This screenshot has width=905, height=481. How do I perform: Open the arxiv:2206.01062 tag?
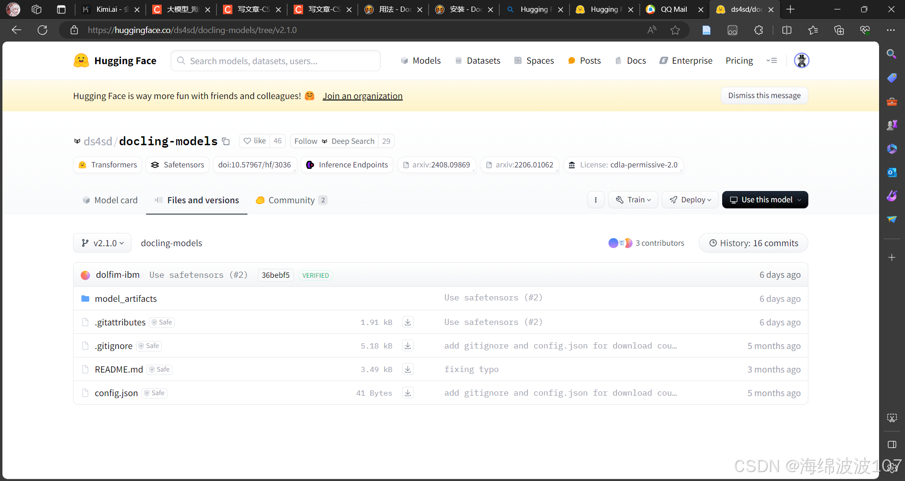tap(520, 165)
